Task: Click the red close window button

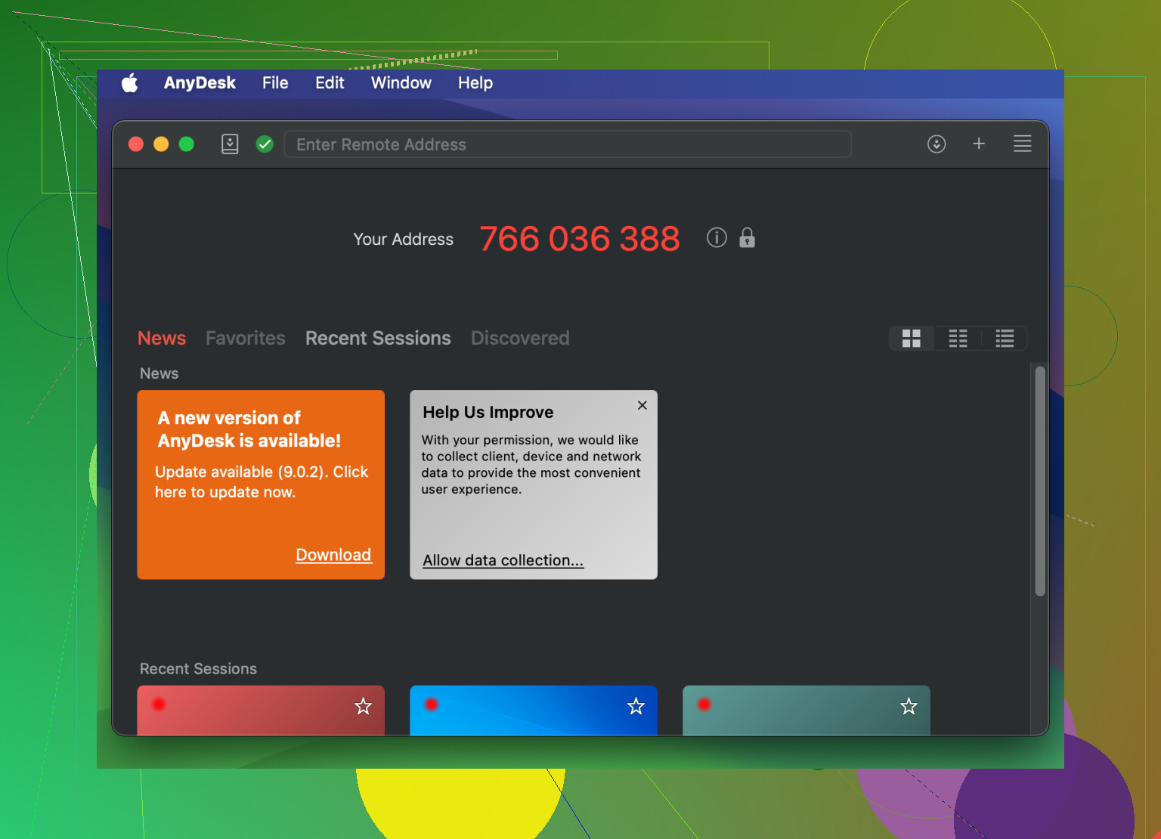Action: tap(136, 144)
